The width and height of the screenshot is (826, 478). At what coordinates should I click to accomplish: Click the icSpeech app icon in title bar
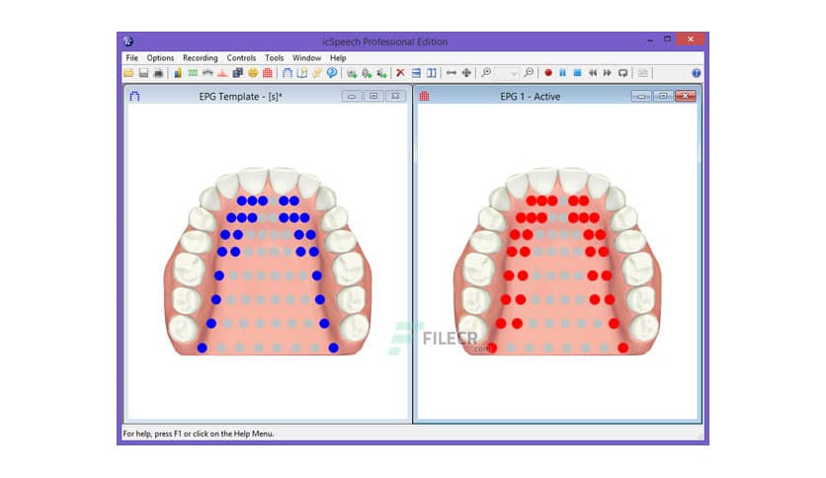pyautogui.click(x=128, y=41)
